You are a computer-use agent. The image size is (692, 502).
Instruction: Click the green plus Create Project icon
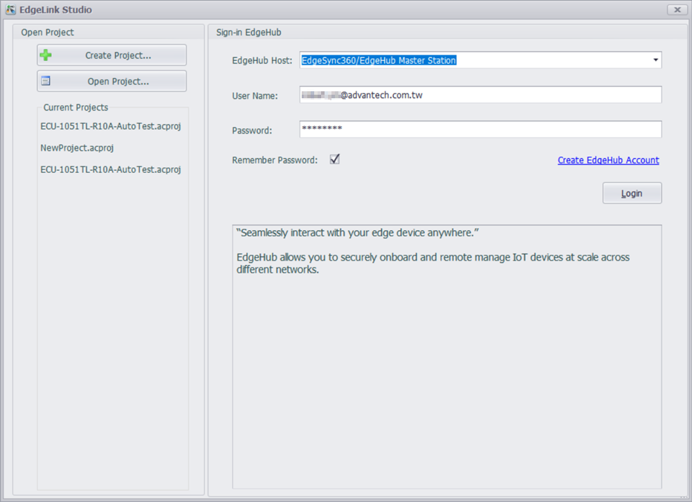[46, 55]
